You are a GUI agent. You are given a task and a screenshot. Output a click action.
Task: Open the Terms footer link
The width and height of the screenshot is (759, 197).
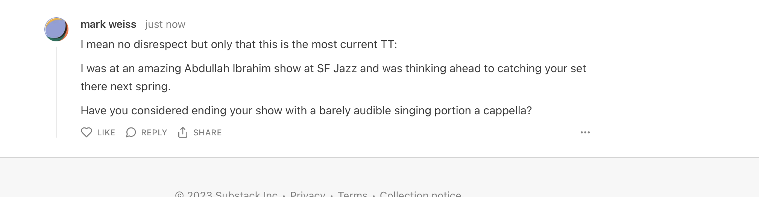click(x=352, y=194)
